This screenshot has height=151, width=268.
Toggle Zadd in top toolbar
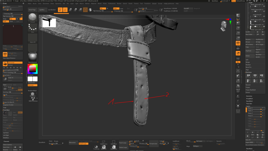(x=116, y=8)
